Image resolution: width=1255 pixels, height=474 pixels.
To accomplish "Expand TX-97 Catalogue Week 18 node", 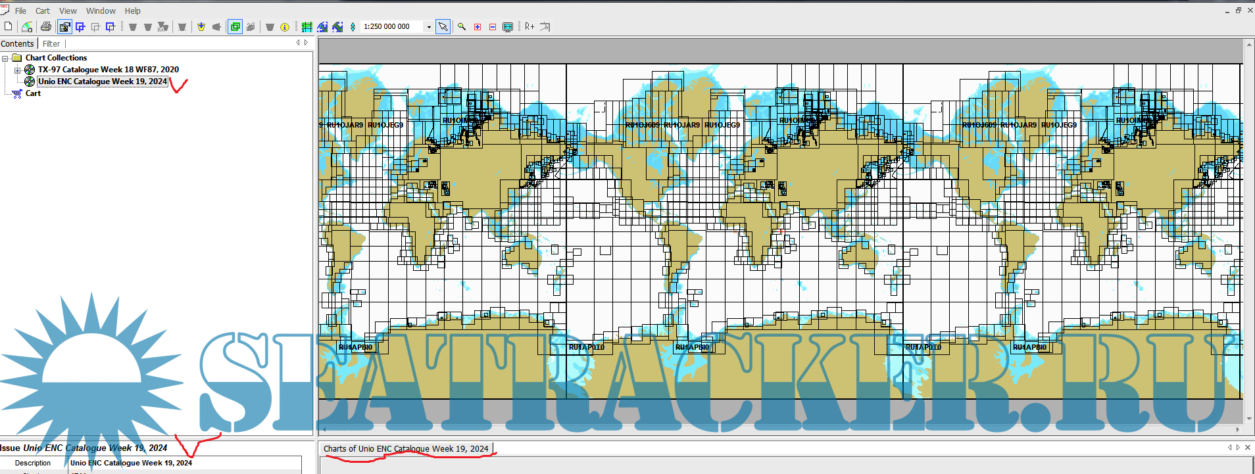I will pyautogui.click(x=17, y=70).
